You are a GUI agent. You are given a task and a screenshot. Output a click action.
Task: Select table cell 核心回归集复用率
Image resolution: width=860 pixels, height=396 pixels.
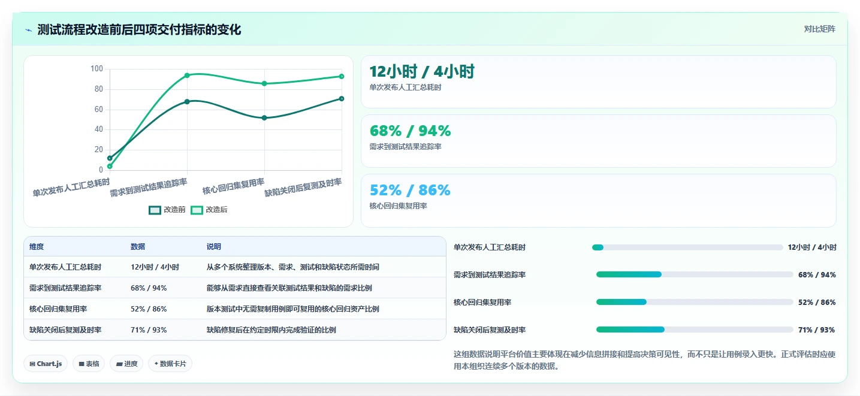click(x=58, y=309)
